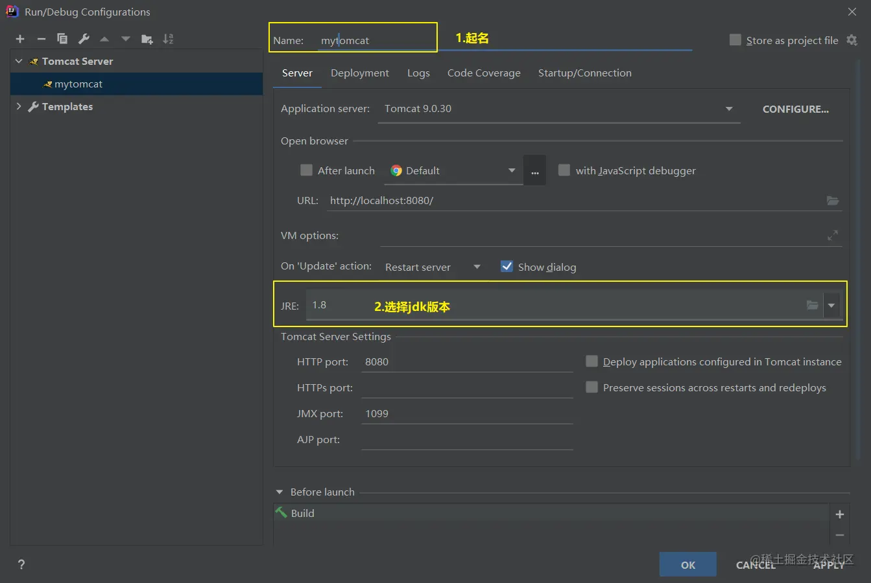
Task: Check the After launch checkbox
Action: pos(306,170)
